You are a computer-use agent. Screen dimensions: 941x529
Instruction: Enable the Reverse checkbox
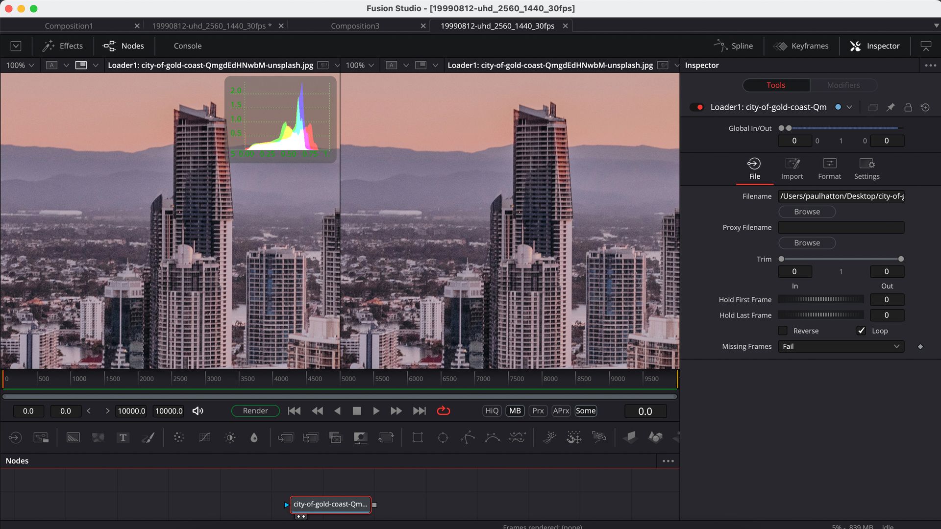click(782, 331)
